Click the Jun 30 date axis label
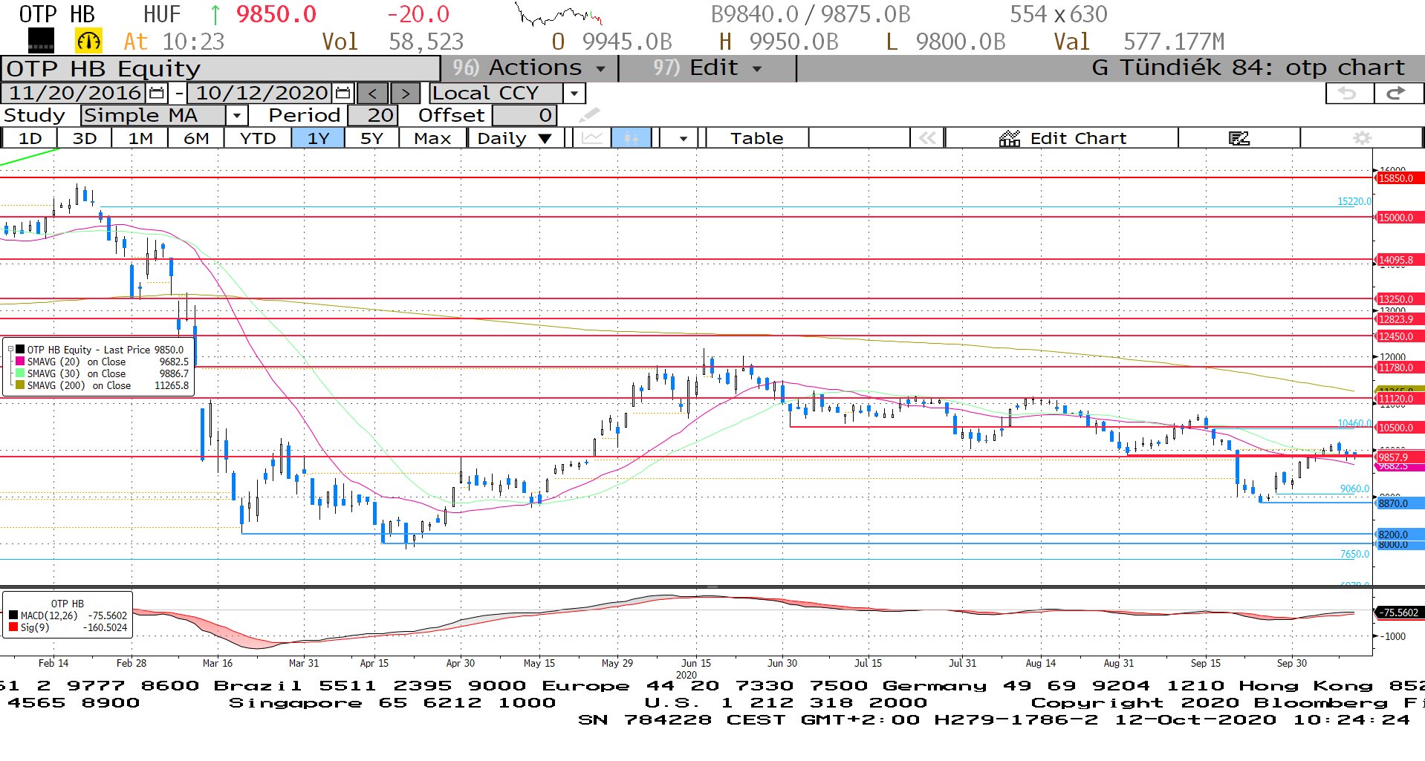The image size is (1425, 761). pos(782,663)
